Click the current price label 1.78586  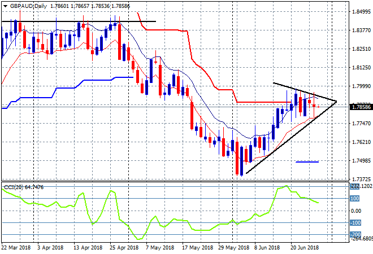click(x=361, y=107)
